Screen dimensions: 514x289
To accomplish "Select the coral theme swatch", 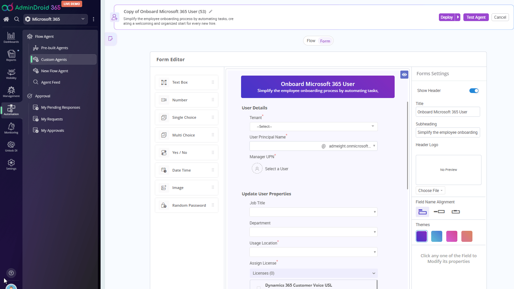I will [467, 236].
